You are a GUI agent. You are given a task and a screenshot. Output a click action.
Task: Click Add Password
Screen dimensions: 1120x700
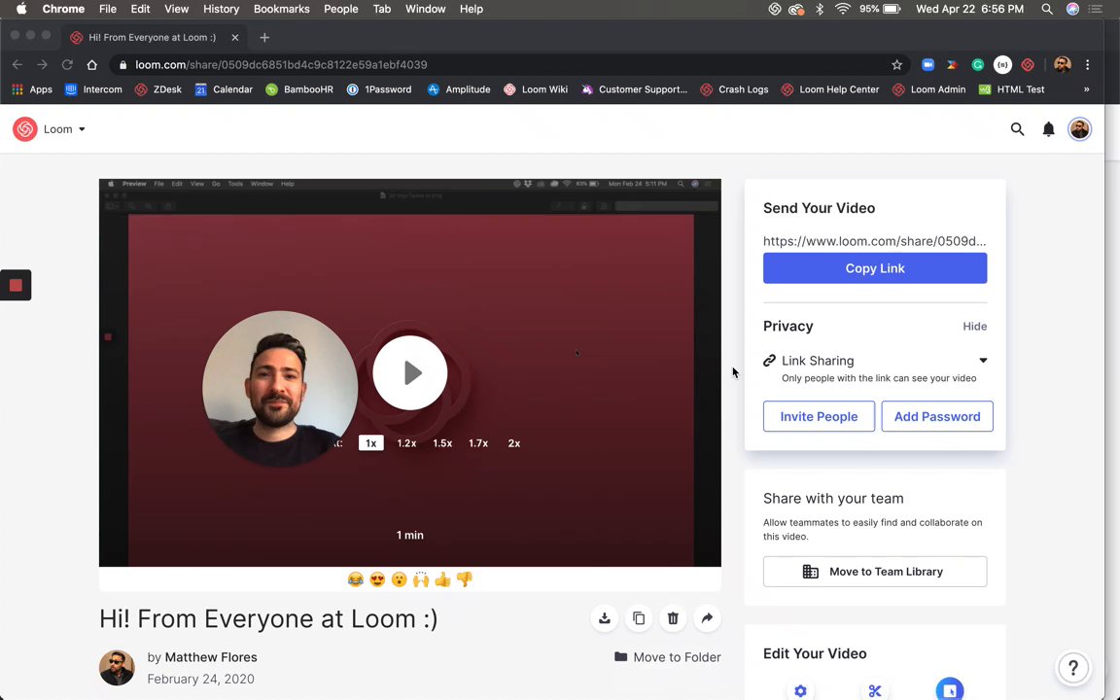[x=937, y=416]
